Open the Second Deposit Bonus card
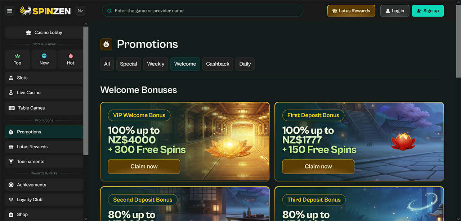This screenshot has width=461, height=221. 185,204
